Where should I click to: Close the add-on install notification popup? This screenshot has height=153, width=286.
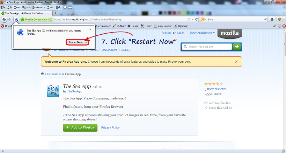click(x=90, y=29)
